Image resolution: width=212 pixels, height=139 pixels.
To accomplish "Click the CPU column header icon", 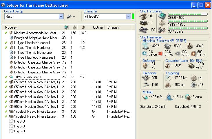I will click(65, 27).
